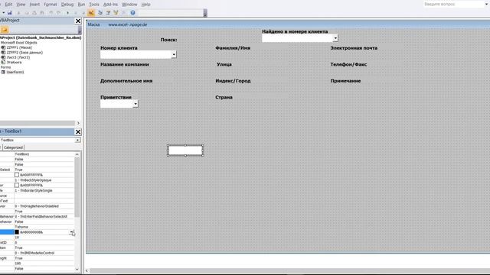Select the 'Телефон/Факс' label
The width and height of the screenshot is (490, 275).
click(x=348, y=64)
